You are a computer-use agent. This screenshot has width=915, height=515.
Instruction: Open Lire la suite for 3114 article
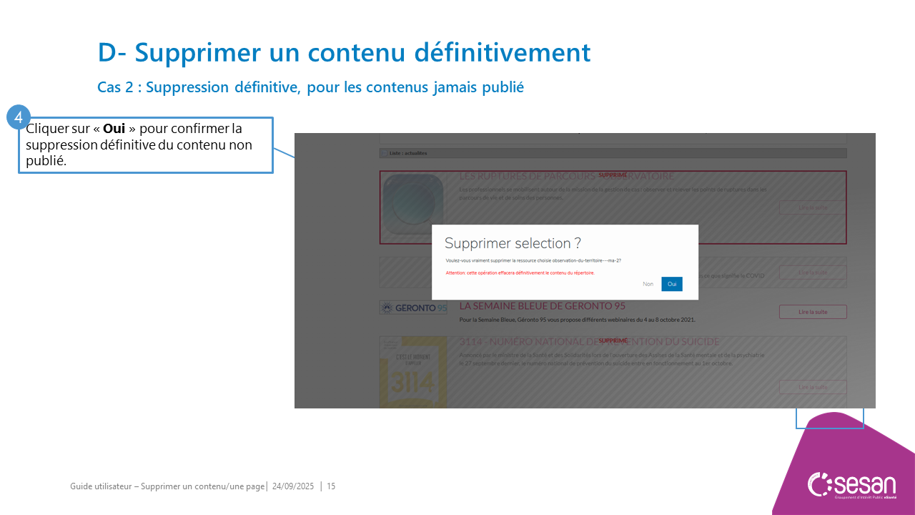(812, 387)
